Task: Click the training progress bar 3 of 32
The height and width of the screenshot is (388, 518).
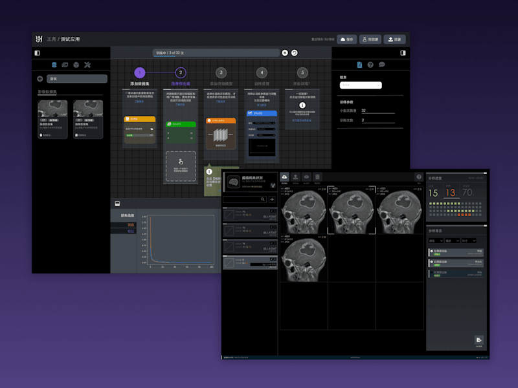Action: coord(216,53)
